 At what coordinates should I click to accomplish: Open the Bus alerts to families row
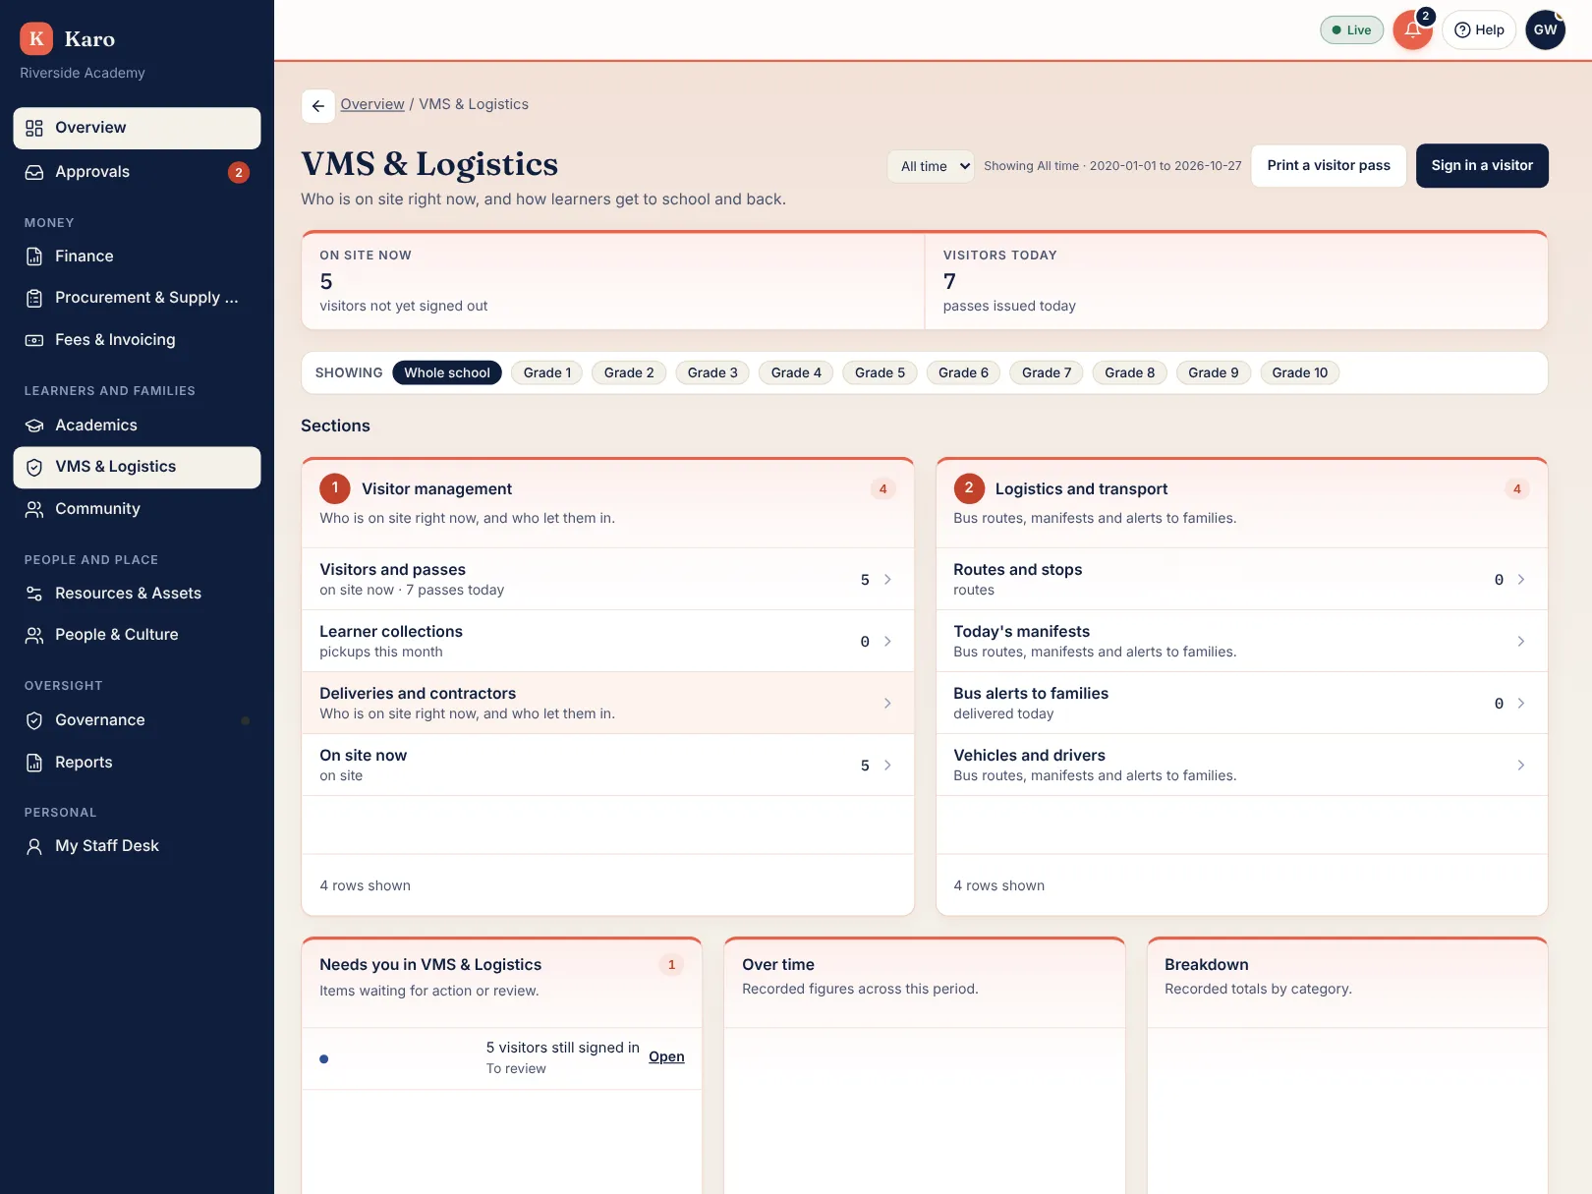pos(1242,704)
